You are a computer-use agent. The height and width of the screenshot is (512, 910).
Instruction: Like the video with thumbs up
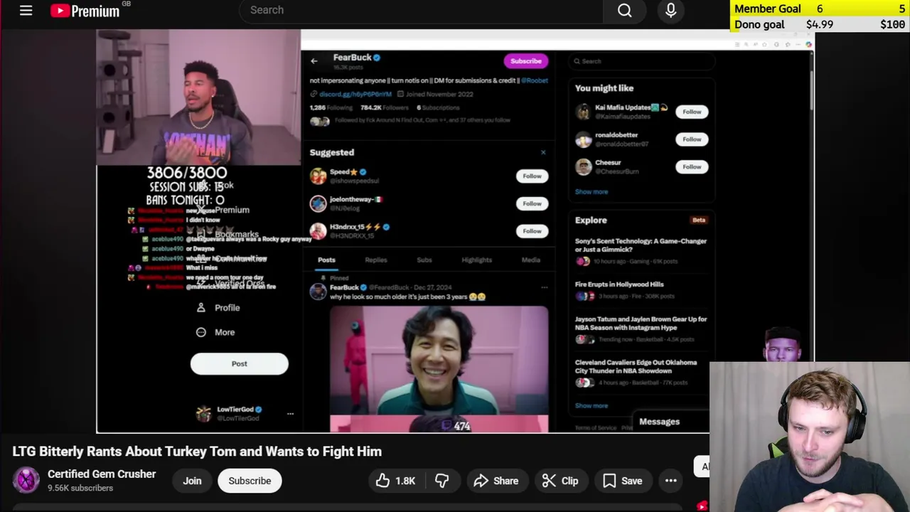(396, 481)
